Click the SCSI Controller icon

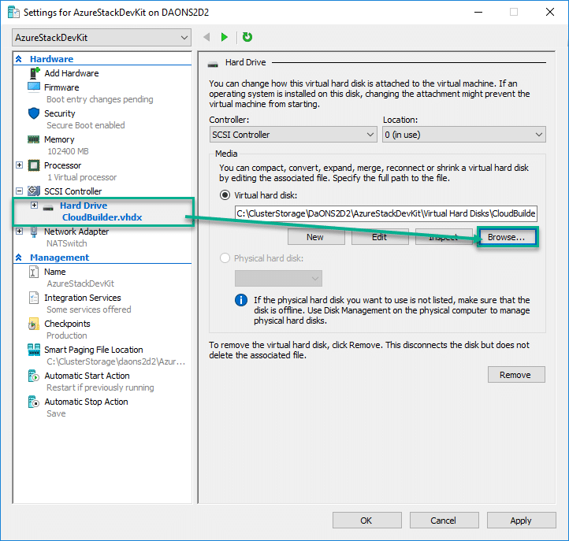click(34, 191)
